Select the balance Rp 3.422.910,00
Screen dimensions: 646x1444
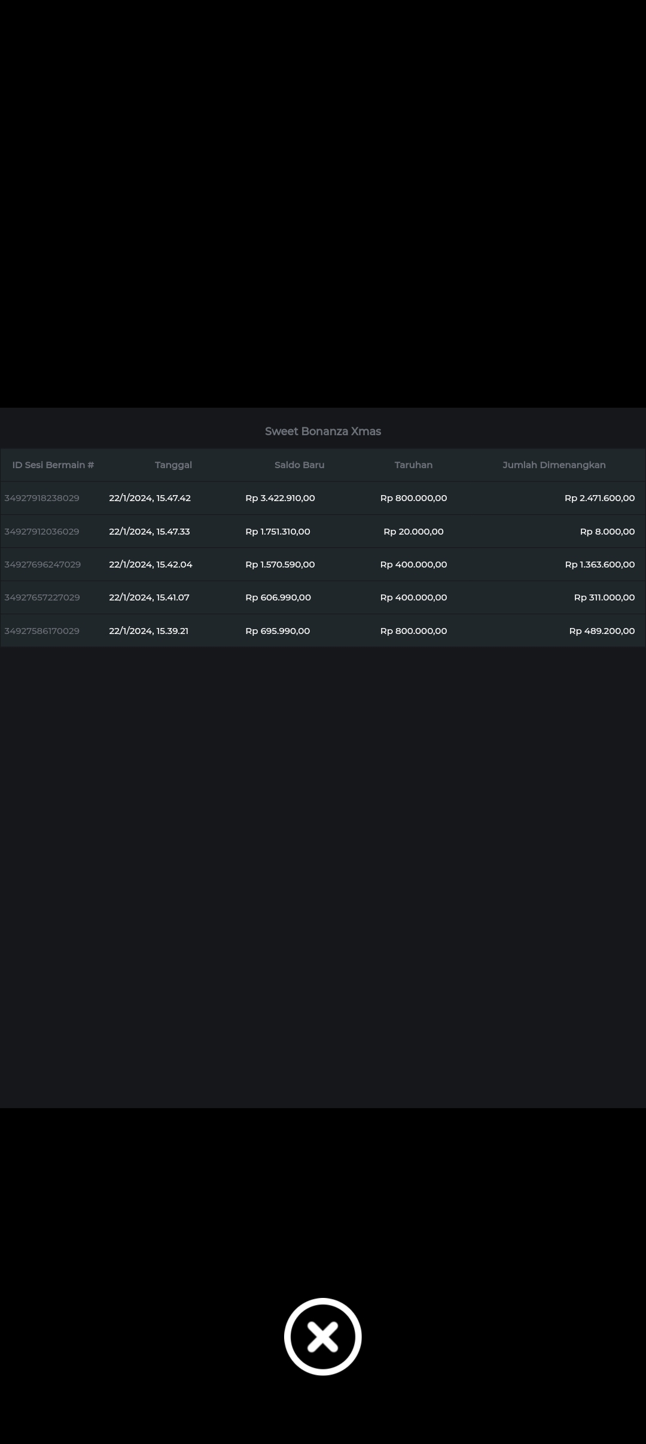[x=280, y=498]
